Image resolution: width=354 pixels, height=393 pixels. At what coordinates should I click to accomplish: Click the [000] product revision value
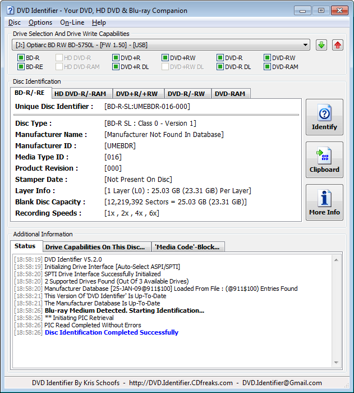tap(113, 168)
